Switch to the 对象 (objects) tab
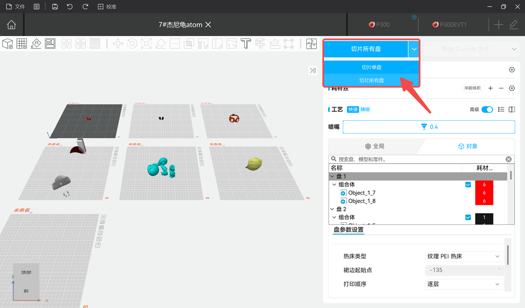This screenshot has height=308, width=525. coord(468,146)
